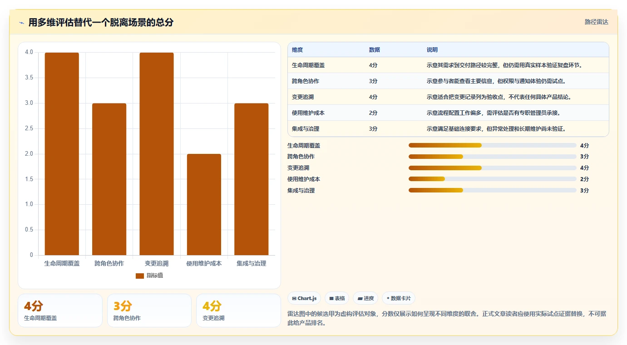627x345 pixels.
Task: Click the 跨角色协作 bar in the chart
Action: pyautogui.click(x=109, y=179)
